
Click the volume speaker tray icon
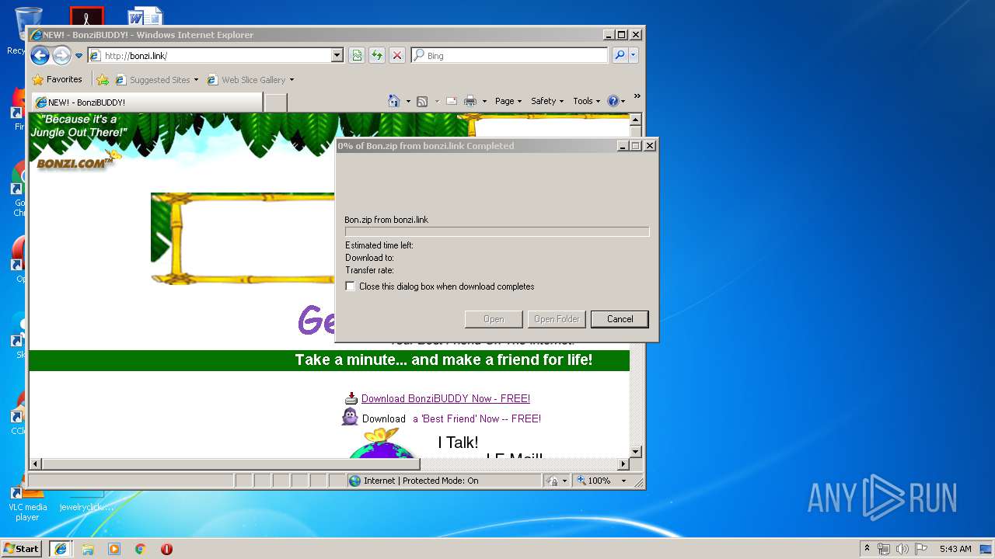pyautogui.click(x=902, y=549)
